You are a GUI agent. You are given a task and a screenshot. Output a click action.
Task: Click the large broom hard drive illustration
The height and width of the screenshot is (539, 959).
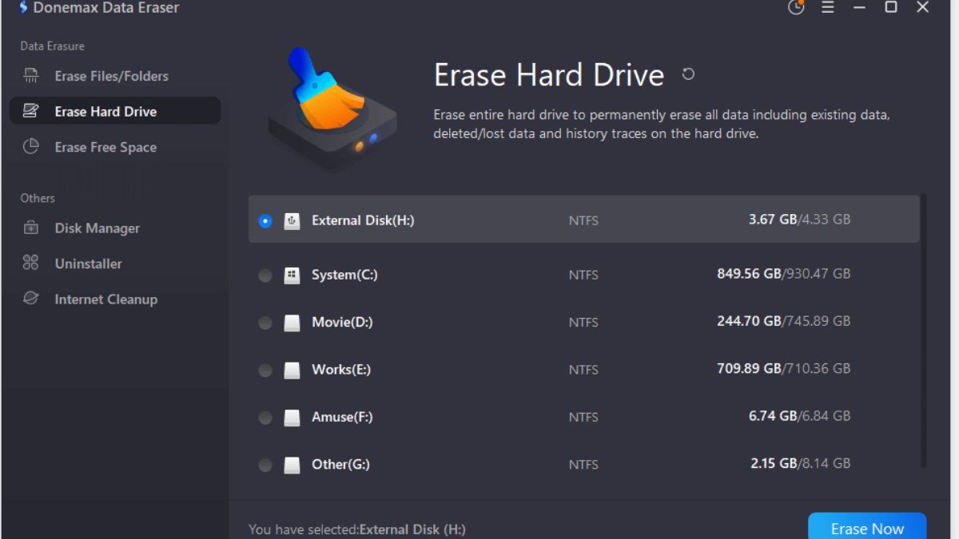[x=332, y=109]
